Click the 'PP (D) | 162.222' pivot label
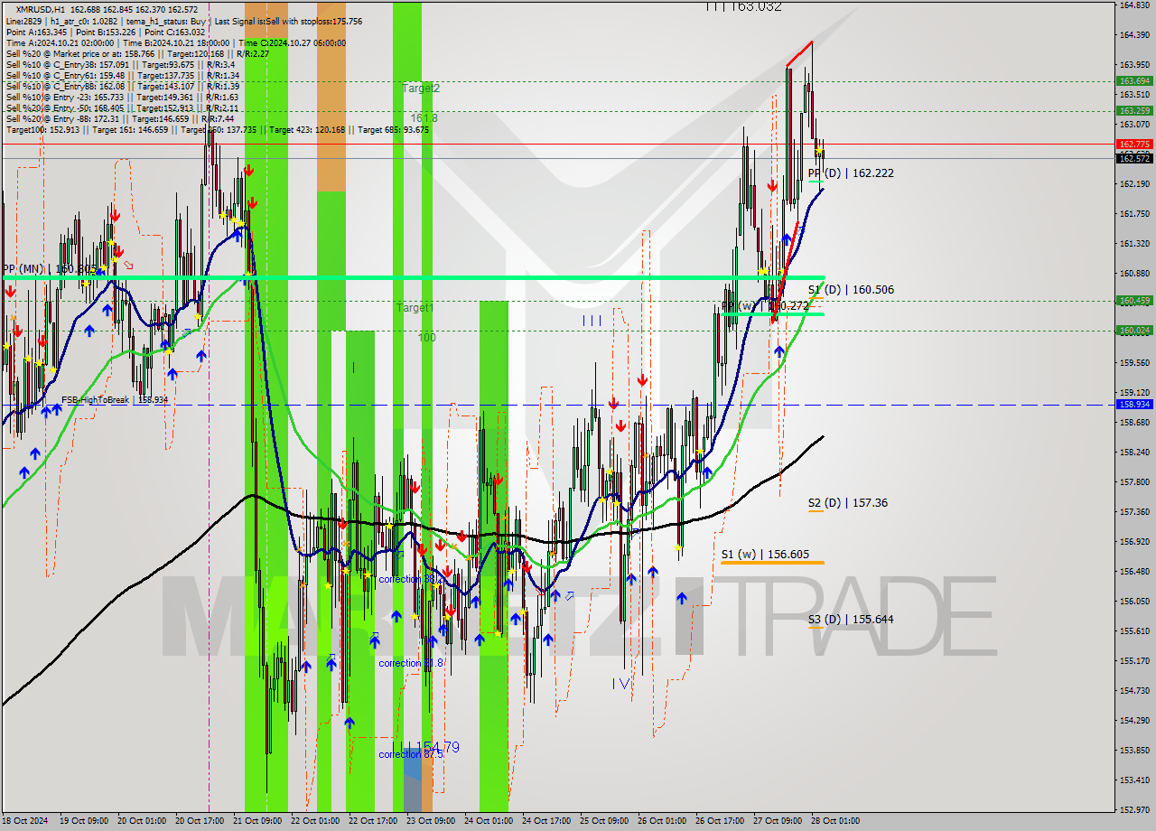The width and height of the screenshot is (1156, 831). pos(851,173)
